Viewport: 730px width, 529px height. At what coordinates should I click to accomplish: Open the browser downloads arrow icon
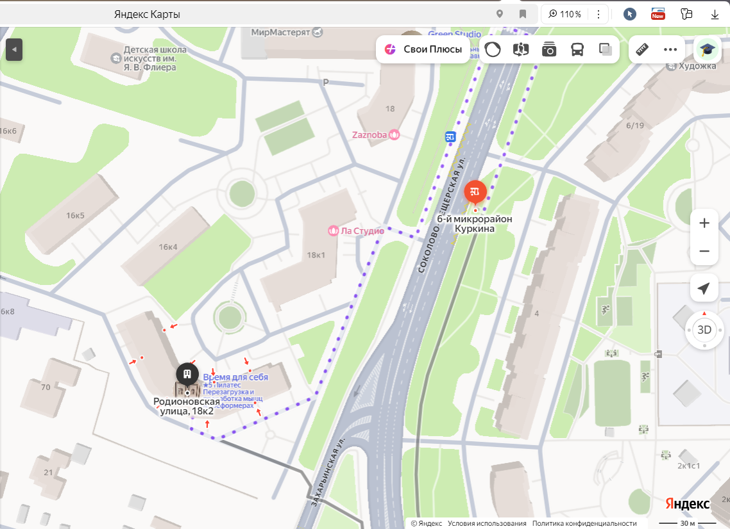click(x=715, y=15)
